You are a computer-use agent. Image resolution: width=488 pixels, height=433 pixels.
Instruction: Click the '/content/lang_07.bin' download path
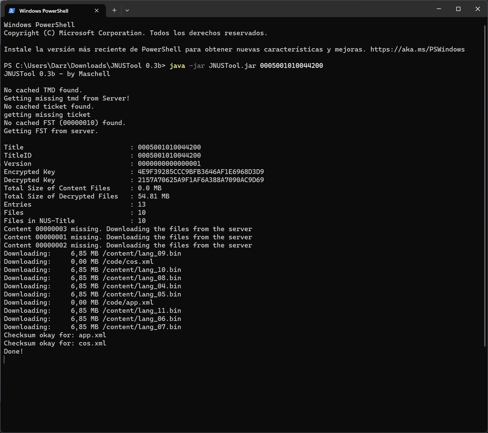pyautogui.click(x=142, y=327)
